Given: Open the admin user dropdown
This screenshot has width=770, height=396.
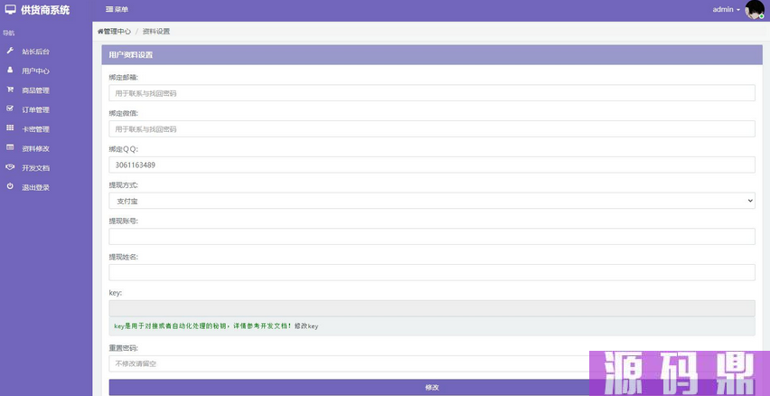Looking at the screenshot, I should coord(727,9).
